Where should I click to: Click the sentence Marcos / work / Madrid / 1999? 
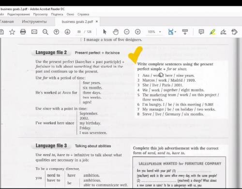point(169,80)
